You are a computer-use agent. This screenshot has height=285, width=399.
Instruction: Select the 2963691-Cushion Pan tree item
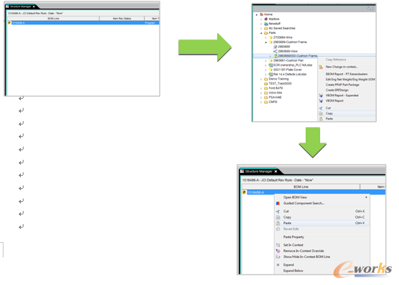pos(288,61)
